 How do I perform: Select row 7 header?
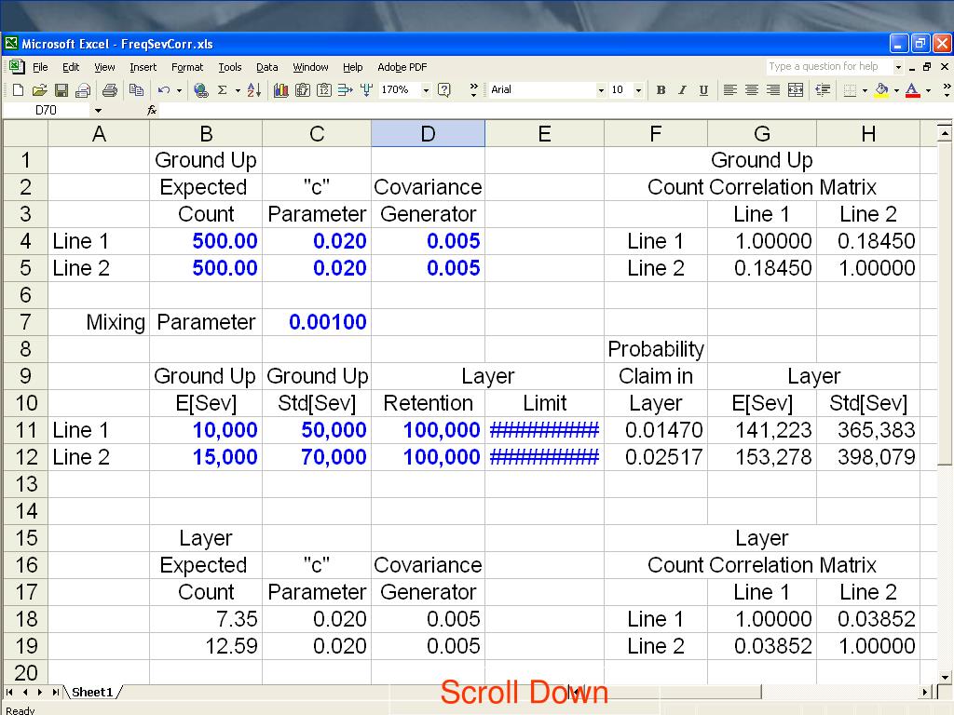25,321
